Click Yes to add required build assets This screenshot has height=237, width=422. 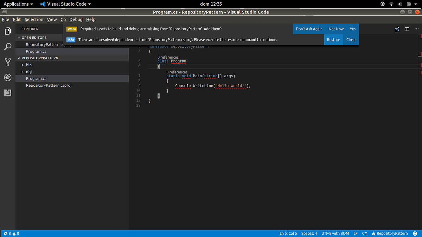click(352, 29)
